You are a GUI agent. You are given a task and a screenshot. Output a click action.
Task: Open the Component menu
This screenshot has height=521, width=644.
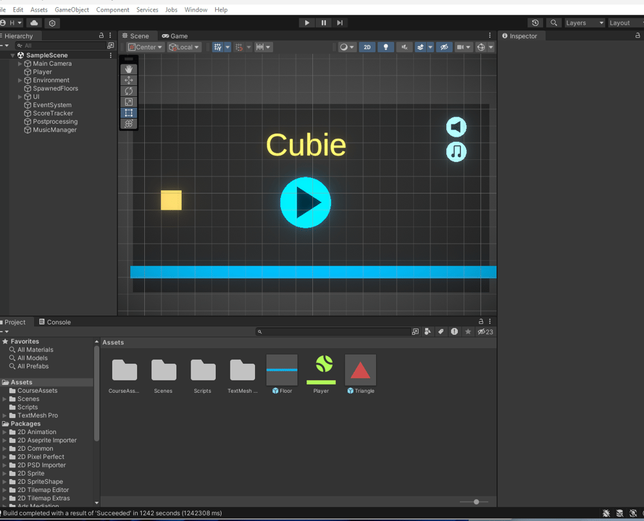(113, 10)
